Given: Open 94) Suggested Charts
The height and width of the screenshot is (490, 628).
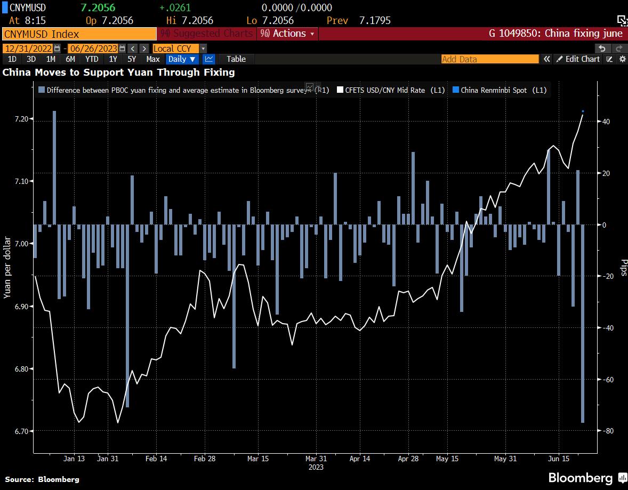Looking at the screenshot, I should point(207,34).
